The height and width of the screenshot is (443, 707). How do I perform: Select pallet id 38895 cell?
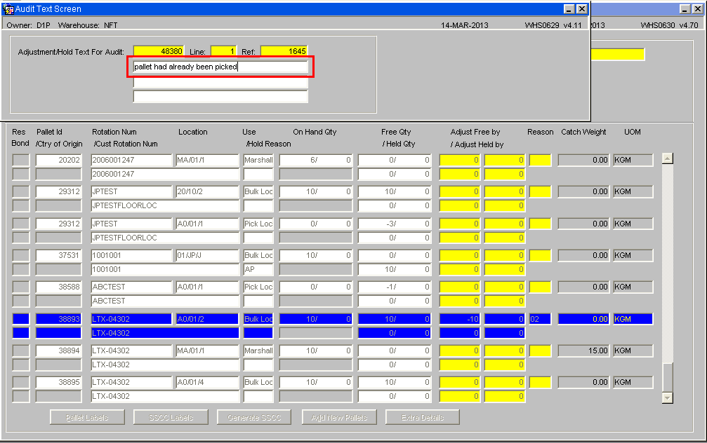[x=58, y=382]
